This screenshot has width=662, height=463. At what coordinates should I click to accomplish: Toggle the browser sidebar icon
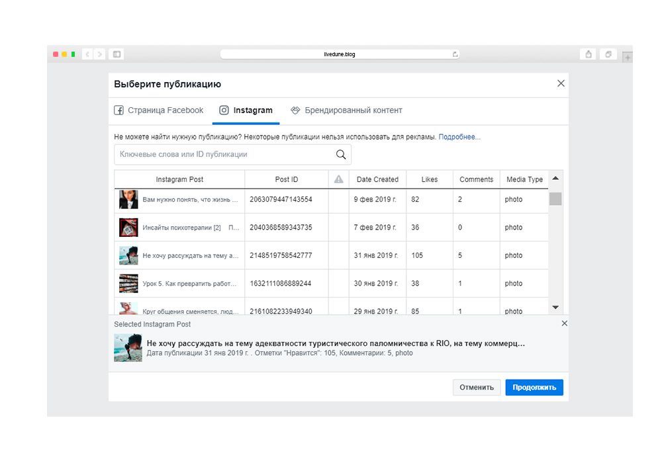pyautogui.click(x=117, y=54)
